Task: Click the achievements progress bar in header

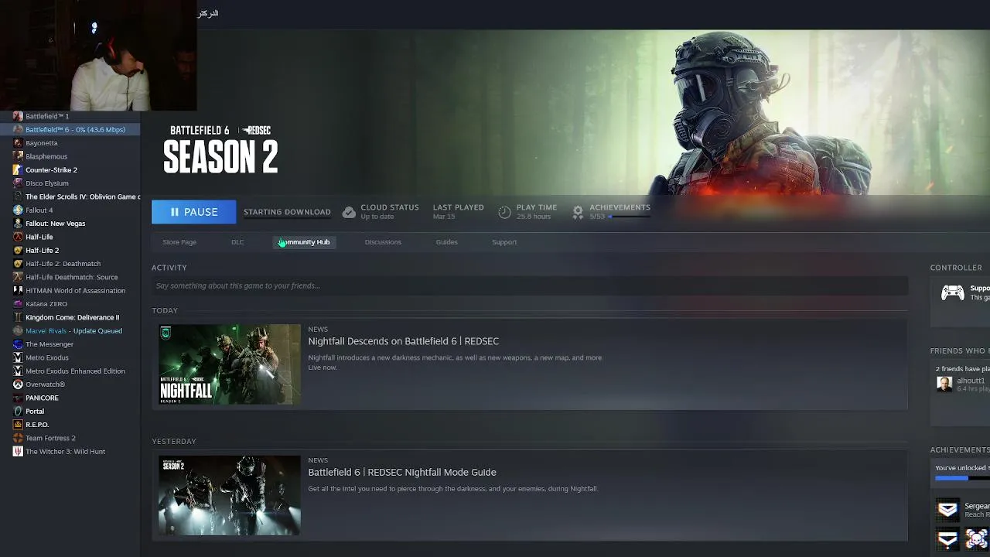Action: [x=630, y=217]
